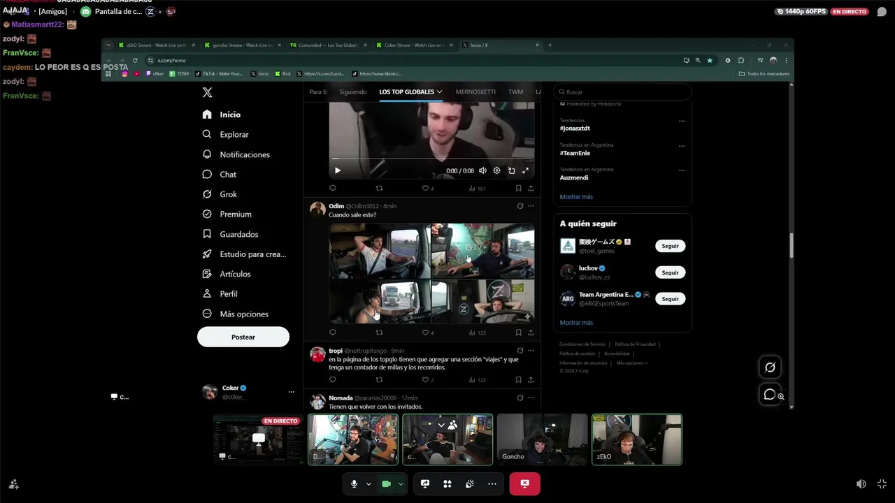Switch to the Siguiendo tab
Image resolution: width=895 pixels, height=503 pixels.
(x=352, y=92)
